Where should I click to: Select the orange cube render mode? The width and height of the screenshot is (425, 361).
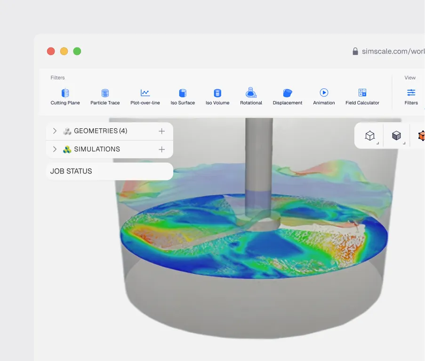(422, 135)
